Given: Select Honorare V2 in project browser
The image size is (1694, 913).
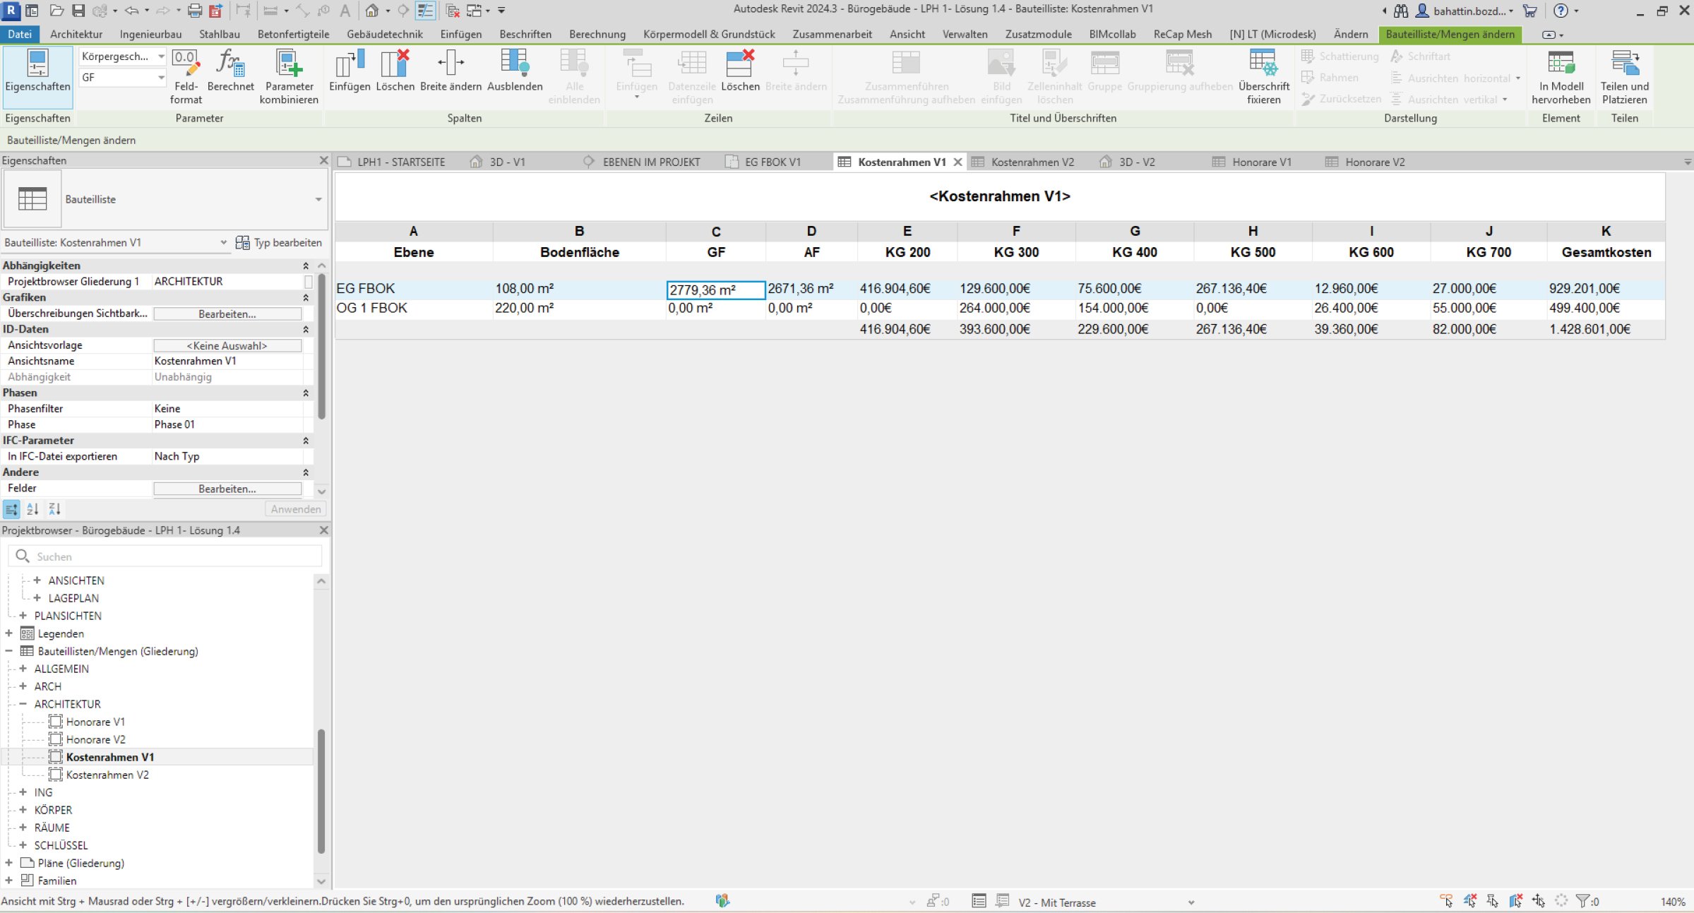Looking at the screenshot, I should (95, 739).
